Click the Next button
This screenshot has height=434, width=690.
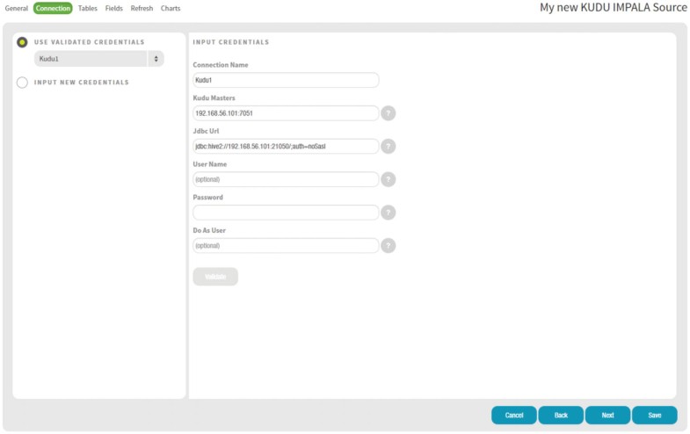(607, 415)
